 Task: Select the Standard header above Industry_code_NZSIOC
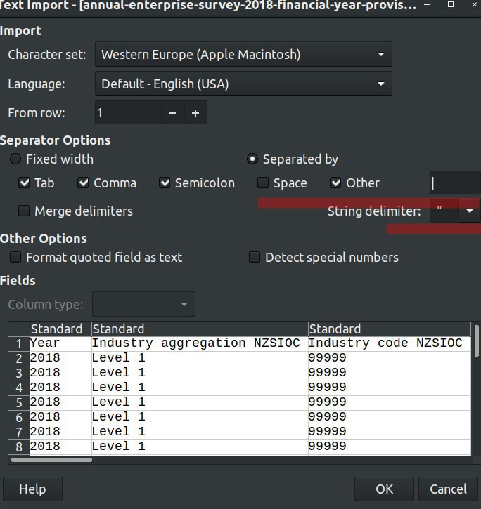click(x=390, y=329)
